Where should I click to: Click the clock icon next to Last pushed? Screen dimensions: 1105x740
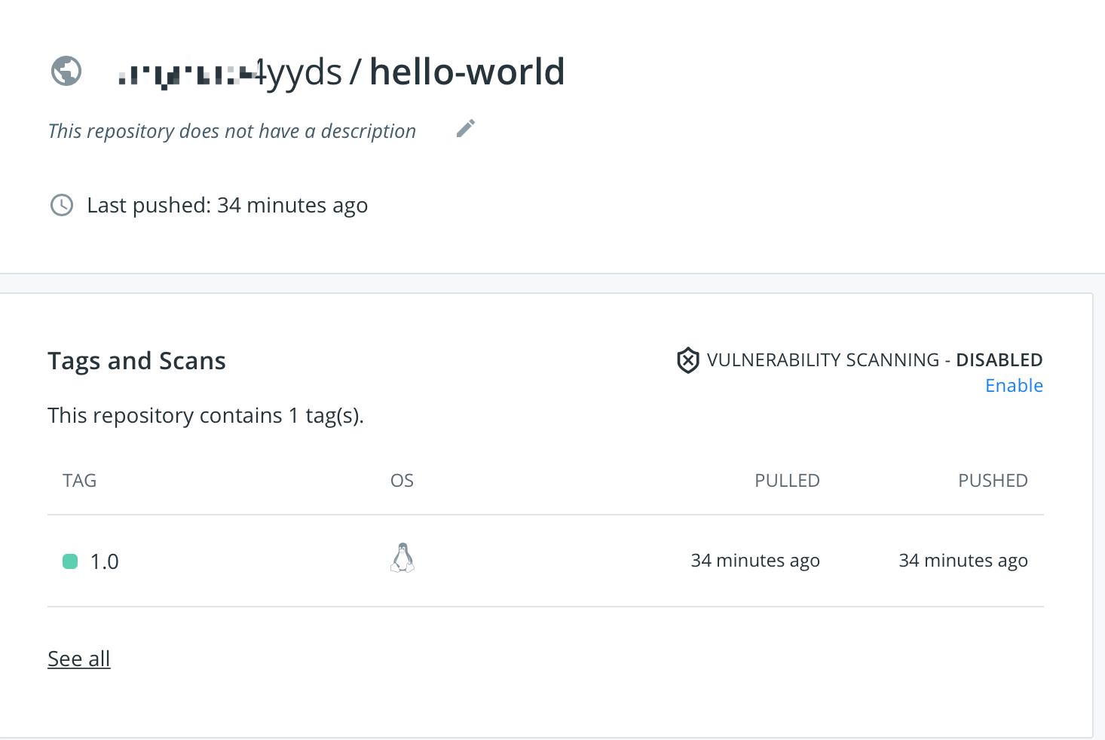click(62, 205)
